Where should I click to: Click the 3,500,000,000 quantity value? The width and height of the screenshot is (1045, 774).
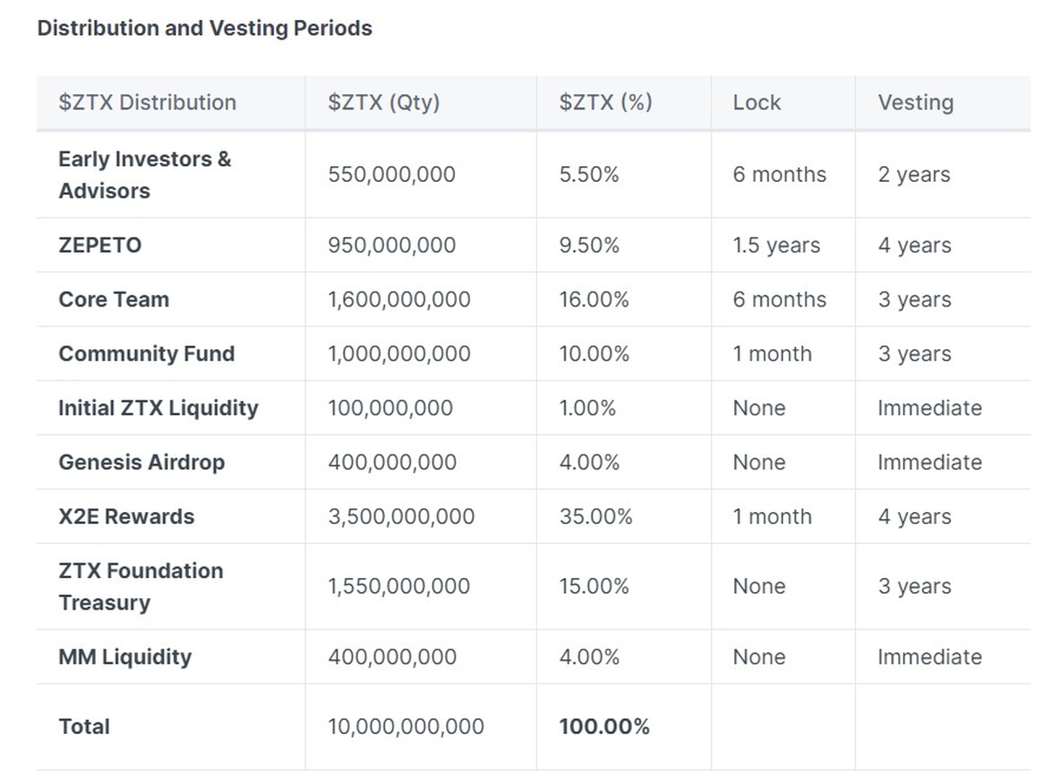click(401, 516)
